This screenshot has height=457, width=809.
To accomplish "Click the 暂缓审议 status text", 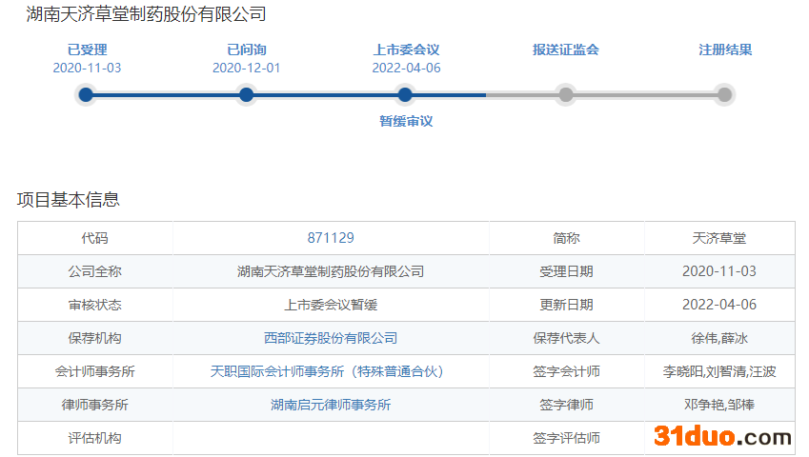I will pyautogui.click(x=406, y=121).
